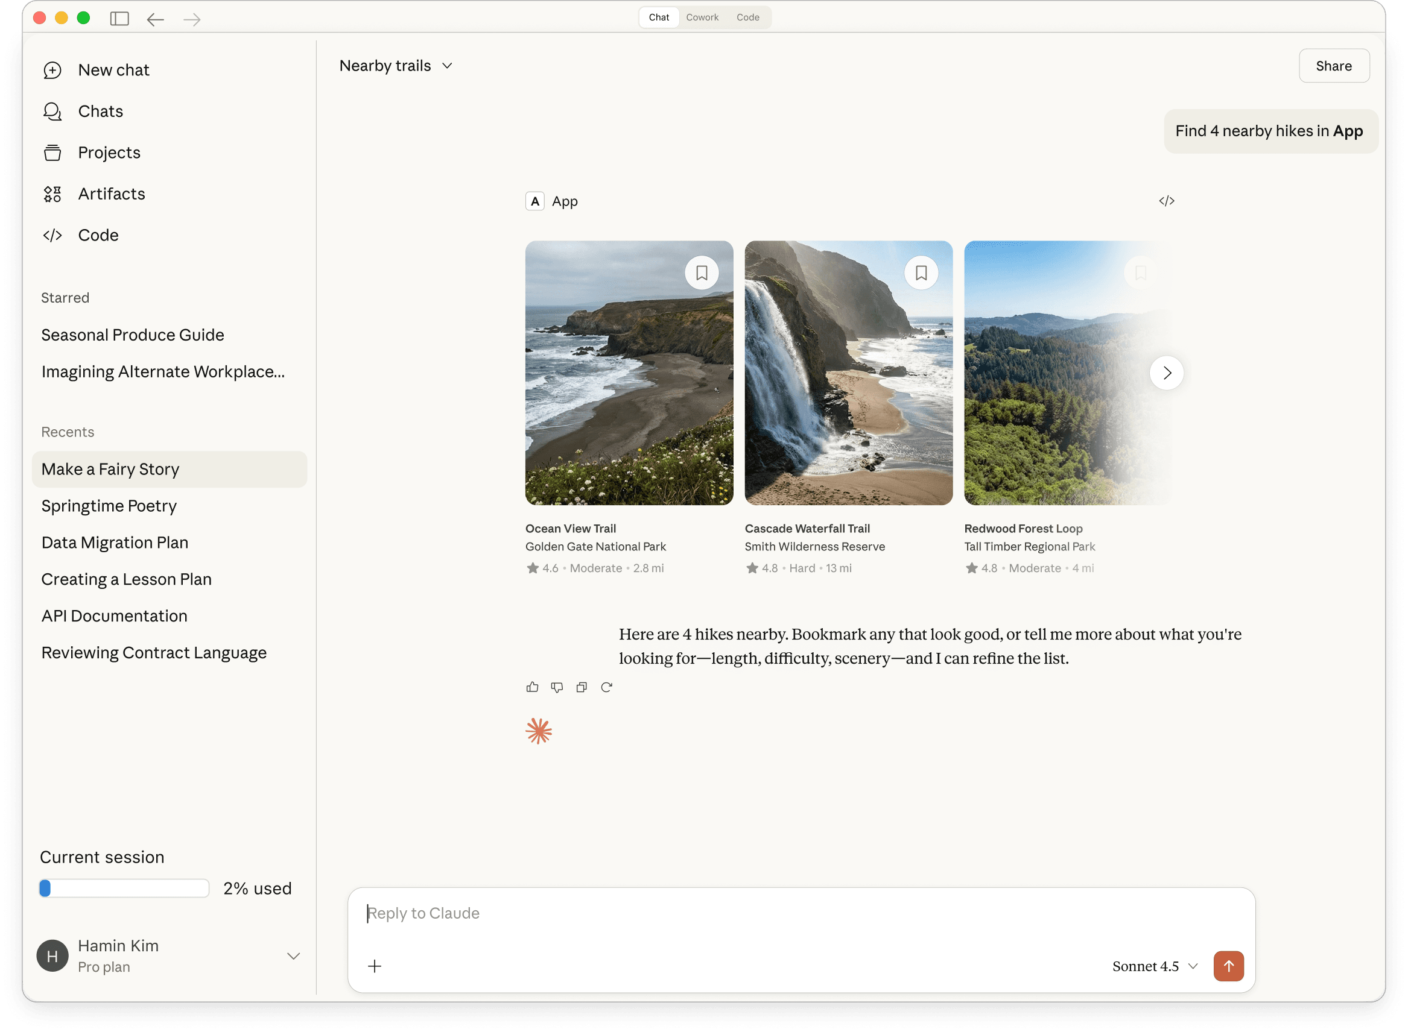Click the plus attachment icon

(x=375, y=966)
